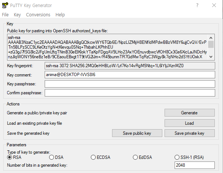Click the Load button
Image resolution: width=223 pixels, height=173 pixels.
pos(189,123)
